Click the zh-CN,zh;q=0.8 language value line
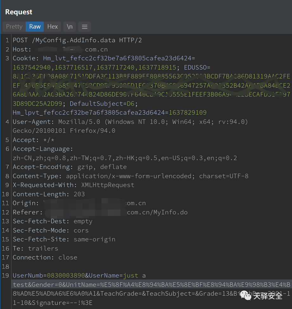The height and width of the screenshot is (309, 292). click(x=125, y=158)
